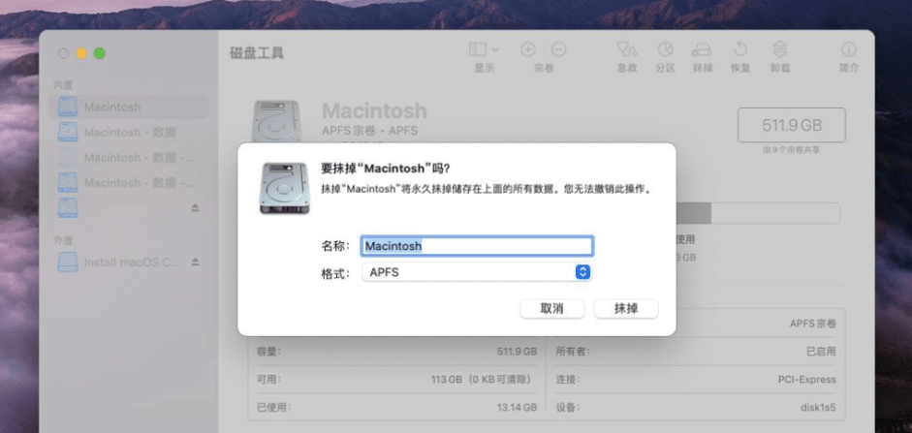Click the 取消 button in dialog
Viewport: 912px width, 433px height.
(x=552, y=309)
